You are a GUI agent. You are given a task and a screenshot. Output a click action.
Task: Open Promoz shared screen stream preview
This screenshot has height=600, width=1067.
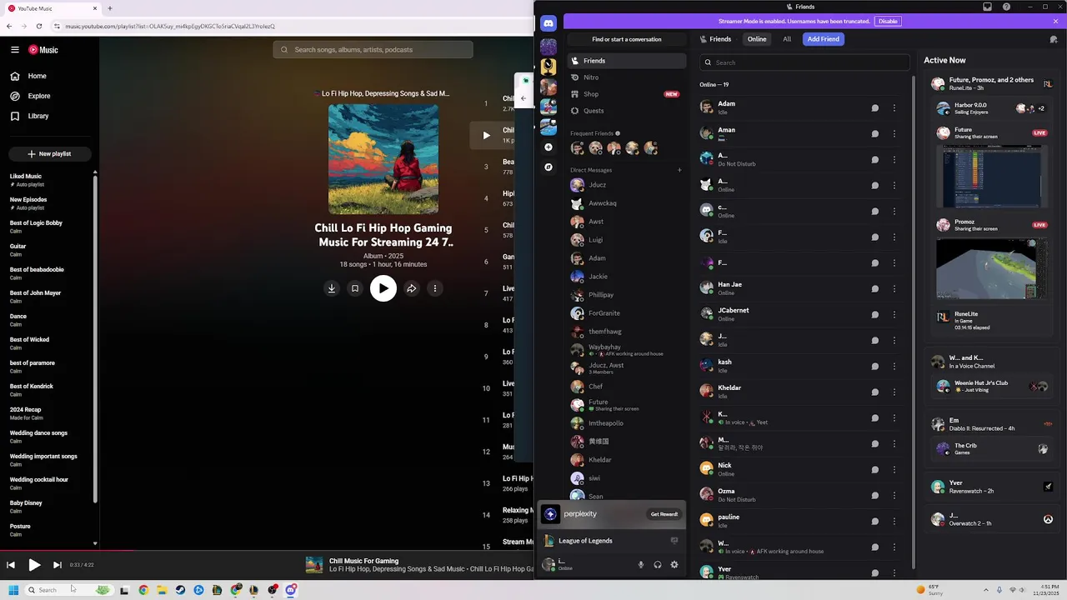991,268
